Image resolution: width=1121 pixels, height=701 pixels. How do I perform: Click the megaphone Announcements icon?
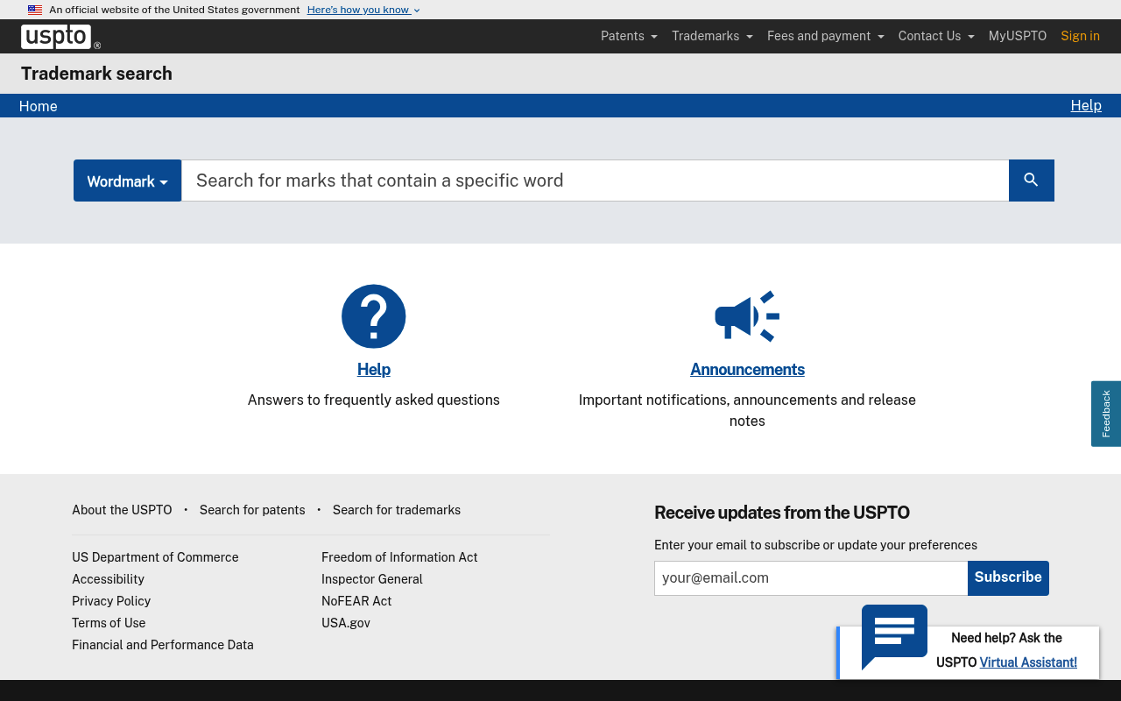coord(747,316)
